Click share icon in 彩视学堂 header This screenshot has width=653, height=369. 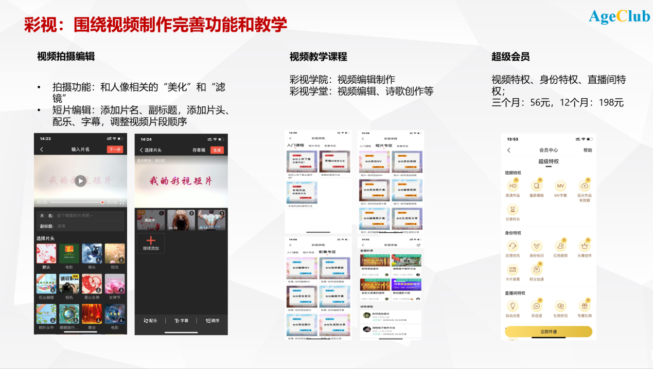[x=418, y=246]
